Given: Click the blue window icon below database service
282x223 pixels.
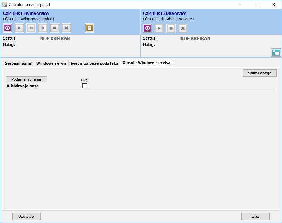Looking at the screenshot, I should coord(276,53).
